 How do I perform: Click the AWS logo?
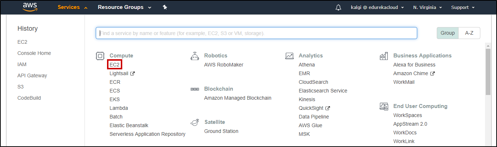(30, 7)
